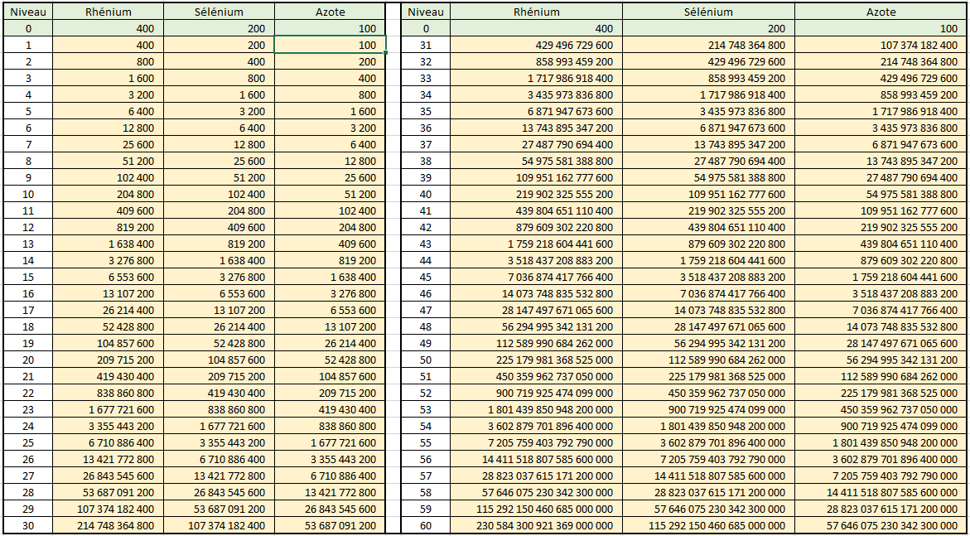The width and height of the screenshot is (970, 536).
Task: Click the left table's Rhénium column header
Action: pyautogui.click(x=108, y=12)
